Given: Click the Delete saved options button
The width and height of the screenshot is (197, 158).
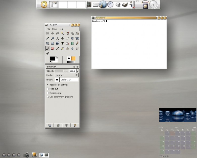Looking at the screenshot, I should point(66,125).
